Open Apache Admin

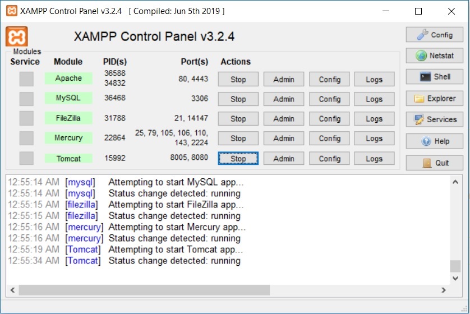coord(284,80)
